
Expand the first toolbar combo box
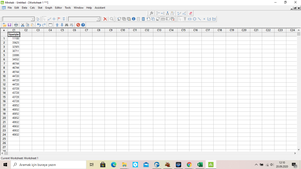[33, 19]
